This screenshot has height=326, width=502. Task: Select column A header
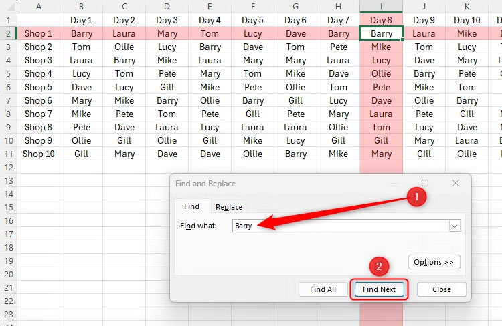[x=38, y=7]
